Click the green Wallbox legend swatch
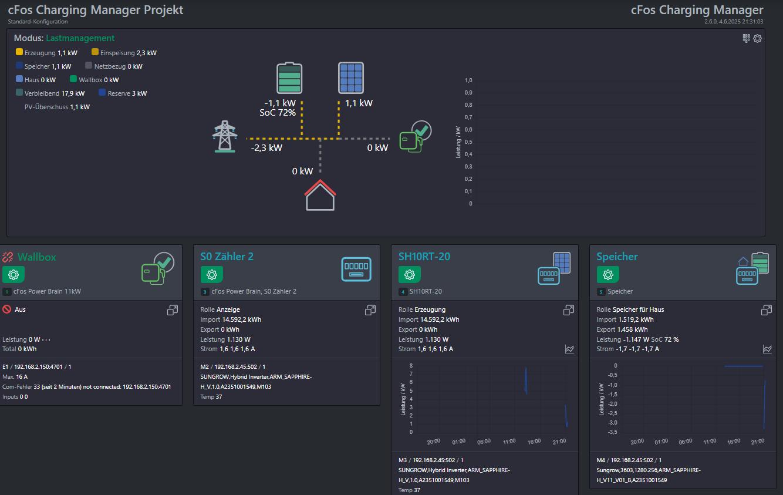Viewport: 783px width, 495px height. point(73,79)
